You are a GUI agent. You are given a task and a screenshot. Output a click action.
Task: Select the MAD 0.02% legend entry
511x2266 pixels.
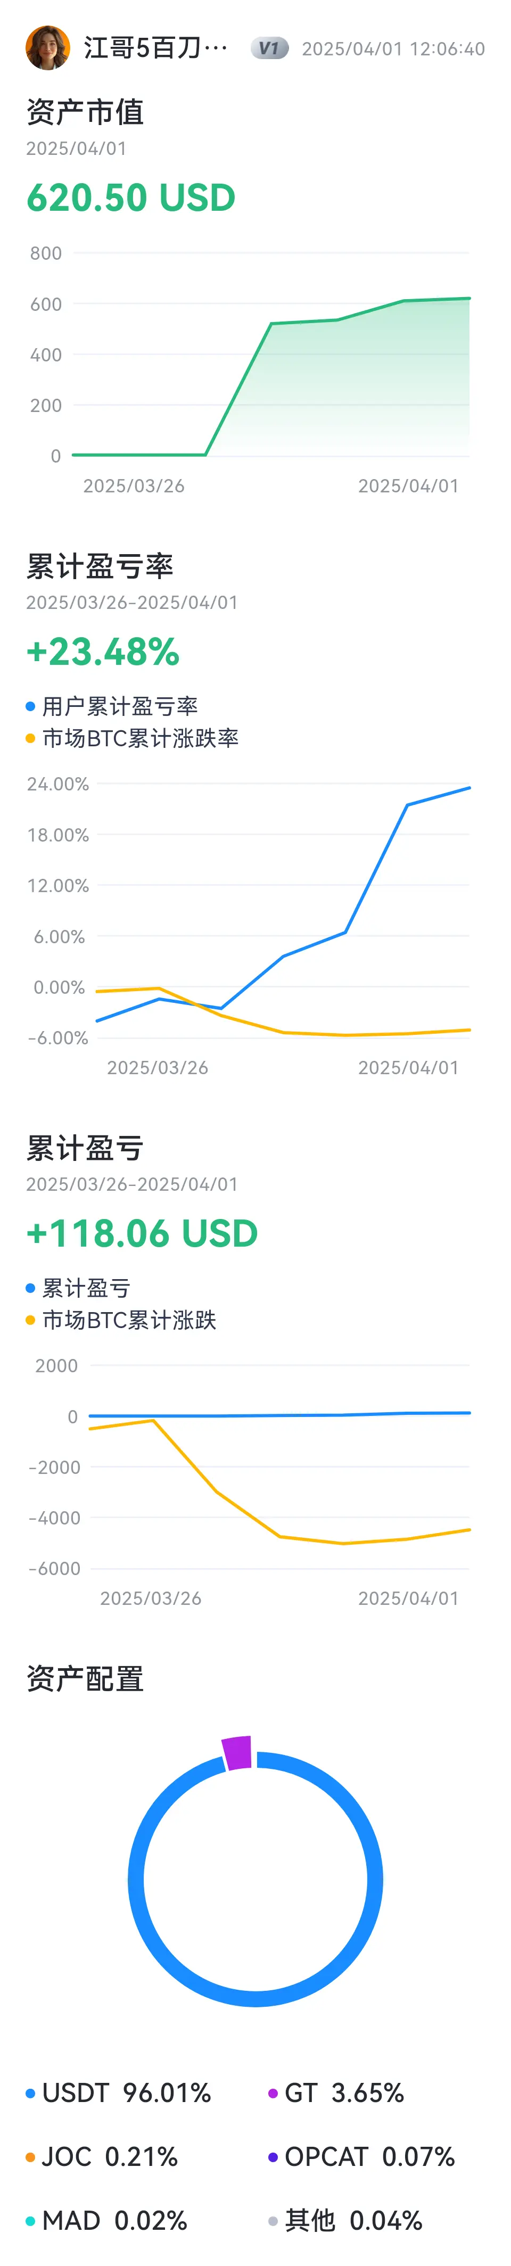106,2221
